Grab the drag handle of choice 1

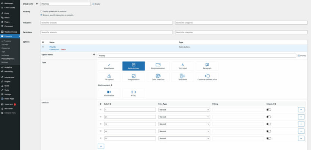click(x=101, y=109)
